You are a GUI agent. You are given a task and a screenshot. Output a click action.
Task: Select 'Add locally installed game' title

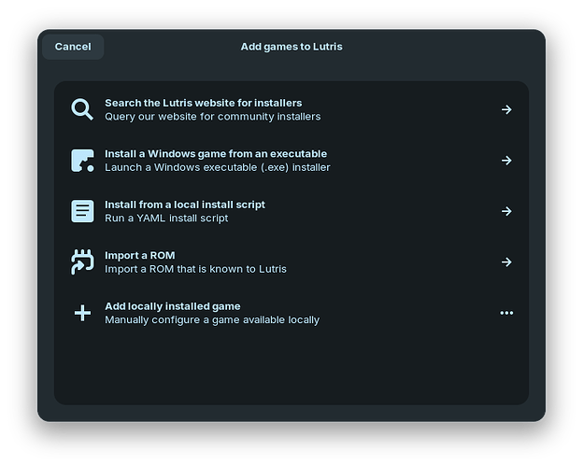172,306
